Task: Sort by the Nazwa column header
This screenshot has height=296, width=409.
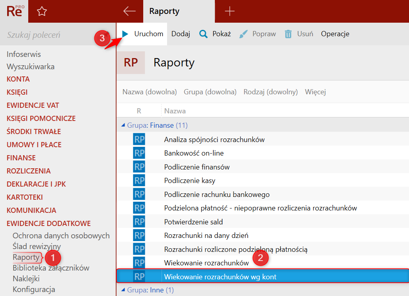Action: [175, 111]
